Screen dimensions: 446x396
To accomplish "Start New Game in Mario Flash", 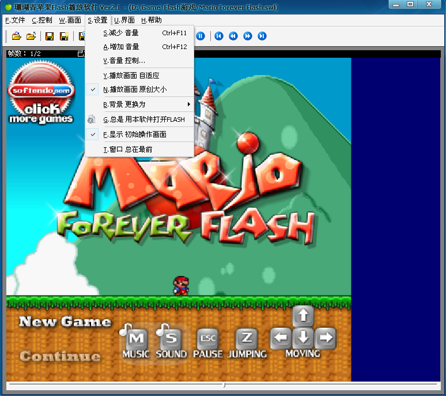I will tap(65, 322).
